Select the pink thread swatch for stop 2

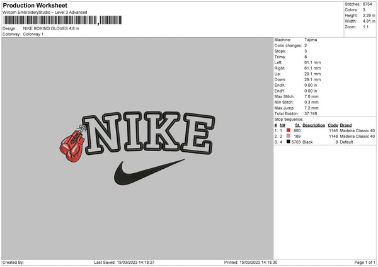point(288,136)
